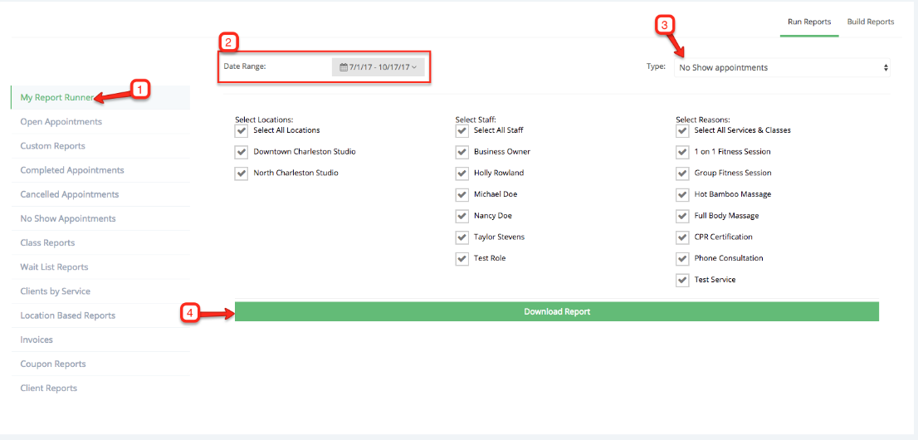Open the 7/1/17 - 10/17/17 date range picker

pos(378,67)
